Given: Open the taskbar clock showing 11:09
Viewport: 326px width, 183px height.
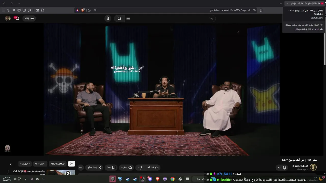Looking at the screenshot, I should 7,179.
